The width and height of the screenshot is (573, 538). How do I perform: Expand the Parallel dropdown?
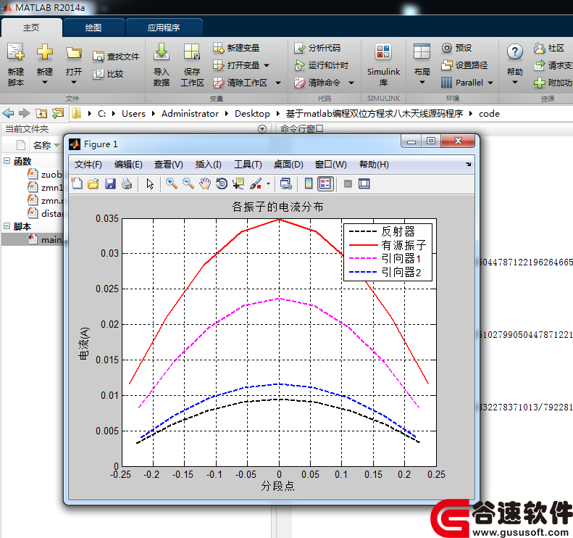pyautogui.click(x=490, y=83)
